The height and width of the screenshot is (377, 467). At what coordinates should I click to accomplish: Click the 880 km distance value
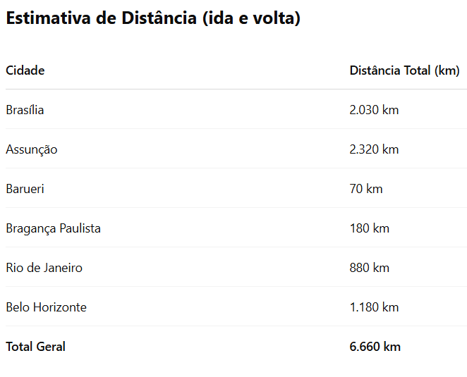point(369,268)
